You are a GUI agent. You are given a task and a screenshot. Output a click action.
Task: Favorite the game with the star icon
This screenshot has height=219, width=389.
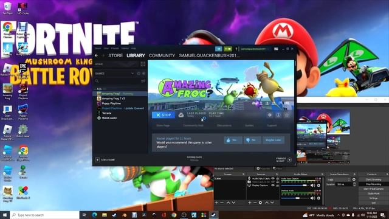pyautogui.click(x=286, y=115)
